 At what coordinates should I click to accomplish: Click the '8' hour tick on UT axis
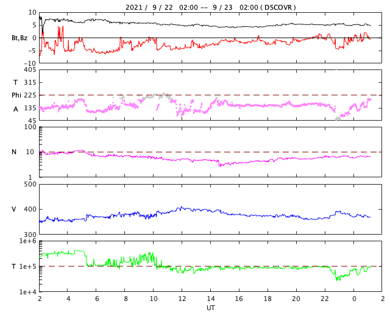click(126, 299)
